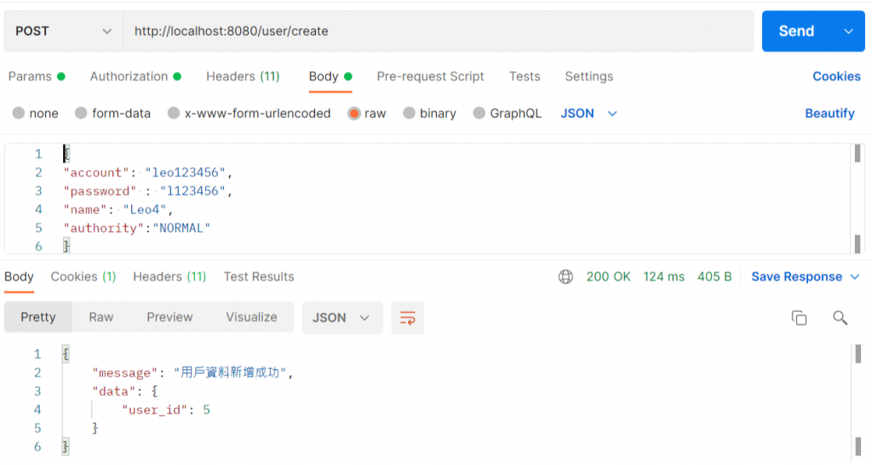Screen dimensions: 872x465
Task: Choose GraphQL body type
Action: click(479, 113)
